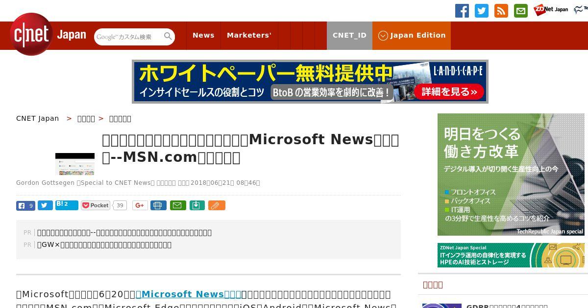
Task: Click the teal download/save icon
Action: (x=196, y=205)
